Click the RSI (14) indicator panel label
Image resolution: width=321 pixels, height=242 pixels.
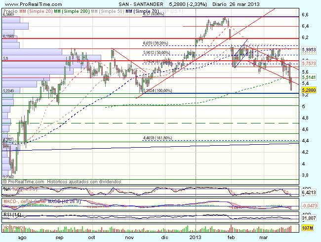pyautogui.click(x=12, y=214)
